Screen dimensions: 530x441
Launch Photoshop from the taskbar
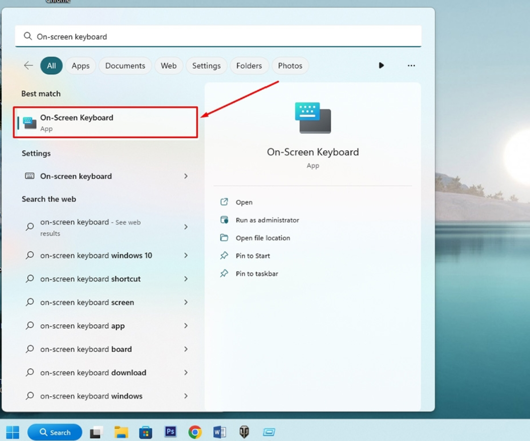click(x=171, y=432)
